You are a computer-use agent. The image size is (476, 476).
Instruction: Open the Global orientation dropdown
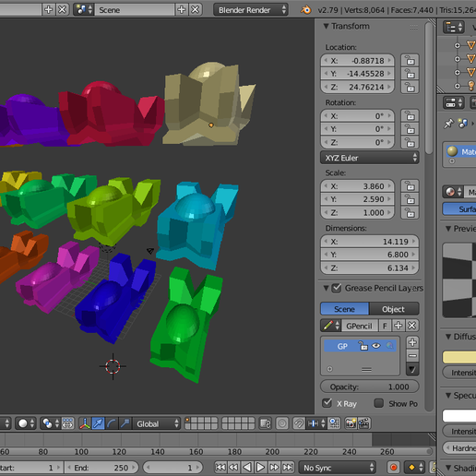157,423
